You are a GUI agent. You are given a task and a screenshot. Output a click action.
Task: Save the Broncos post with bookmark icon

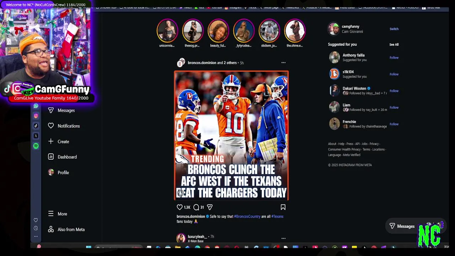tap(283, 207)
